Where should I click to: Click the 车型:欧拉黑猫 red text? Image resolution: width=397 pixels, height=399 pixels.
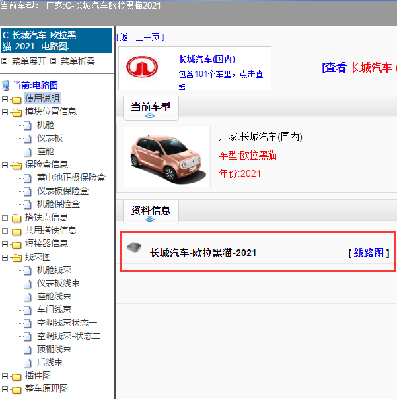coord(248,155)
